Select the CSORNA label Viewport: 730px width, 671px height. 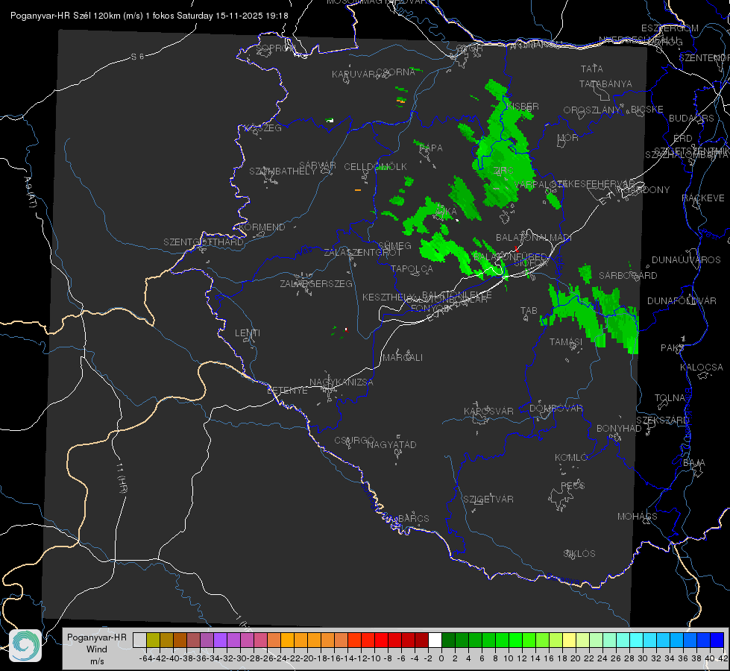click(x=396, y=72)
